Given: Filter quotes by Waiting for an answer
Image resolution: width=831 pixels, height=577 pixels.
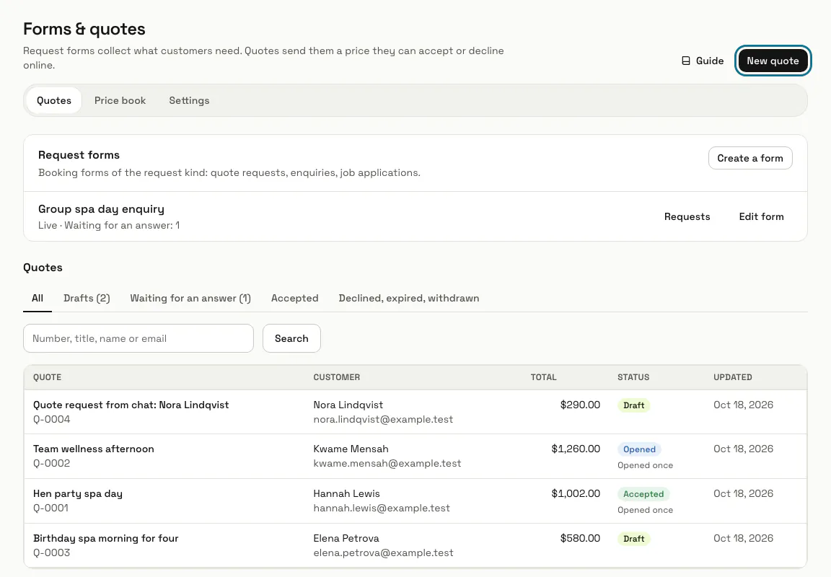Looking at the screenshot, I should pos(190,299).
